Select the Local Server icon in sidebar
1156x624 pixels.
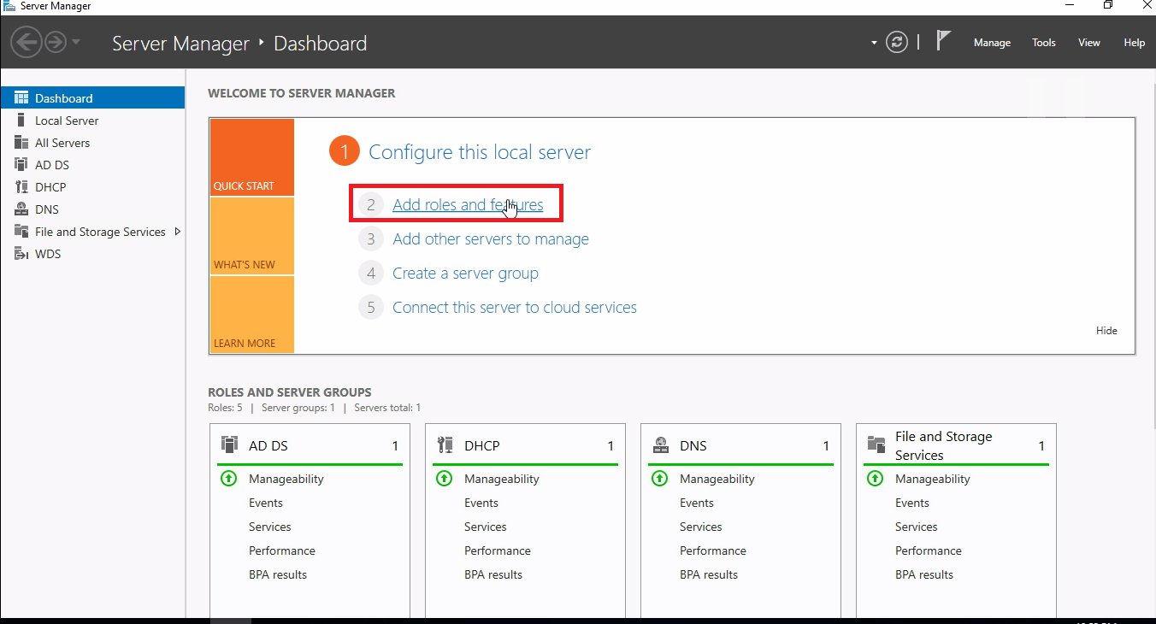tap(21, 121)
